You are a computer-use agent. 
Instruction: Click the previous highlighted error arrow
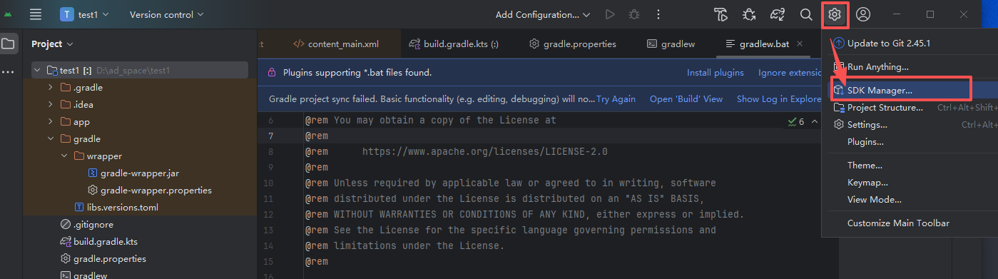pos(815,121)
